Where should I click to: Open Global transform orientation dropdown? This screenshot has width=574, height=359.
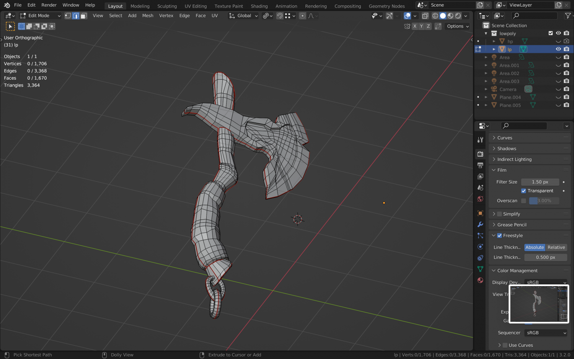coord(243,16)
